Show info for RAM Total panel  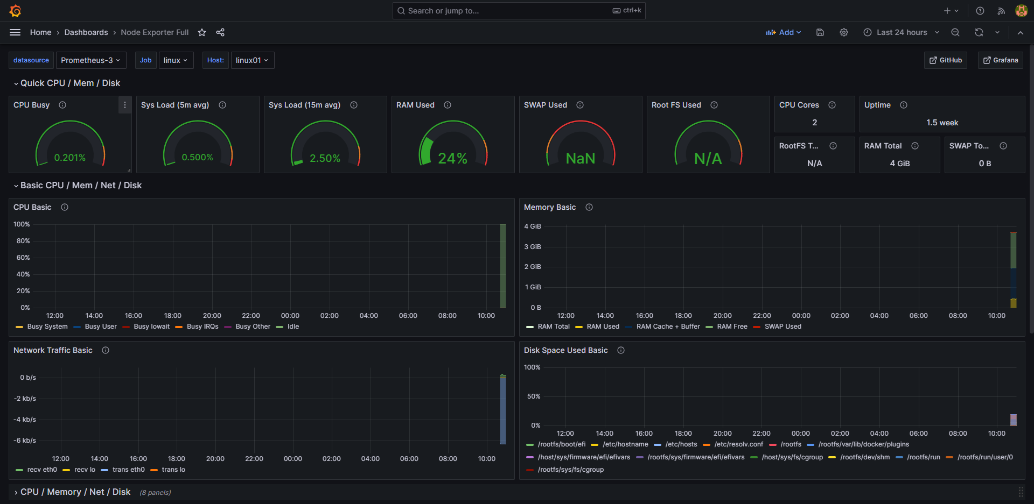(915, 146)
